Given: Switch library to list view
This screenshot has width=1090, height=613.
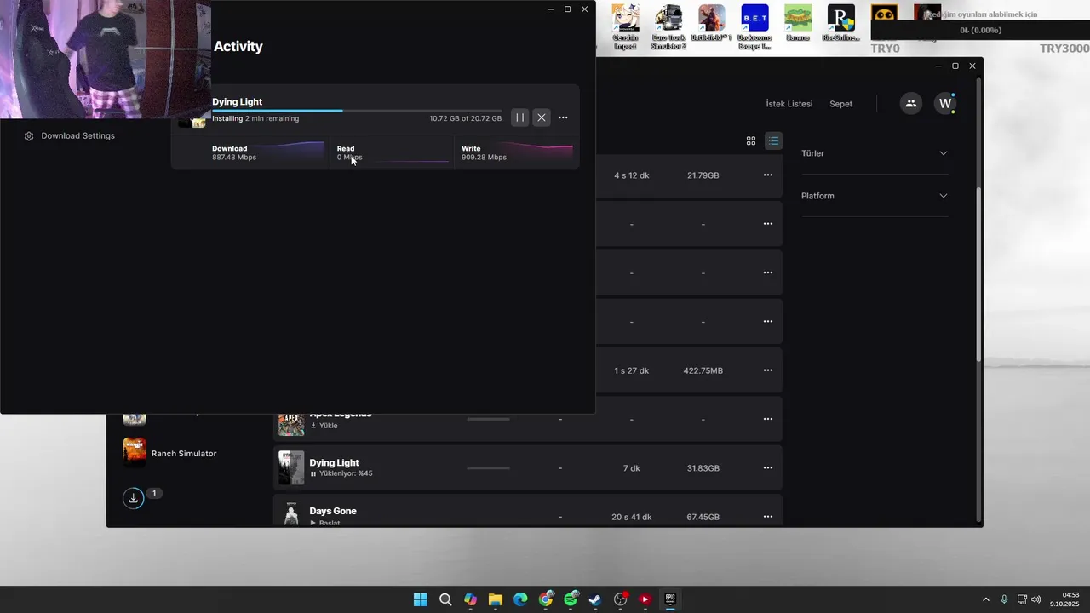Looking at the screenshot, I should (773, 140).
